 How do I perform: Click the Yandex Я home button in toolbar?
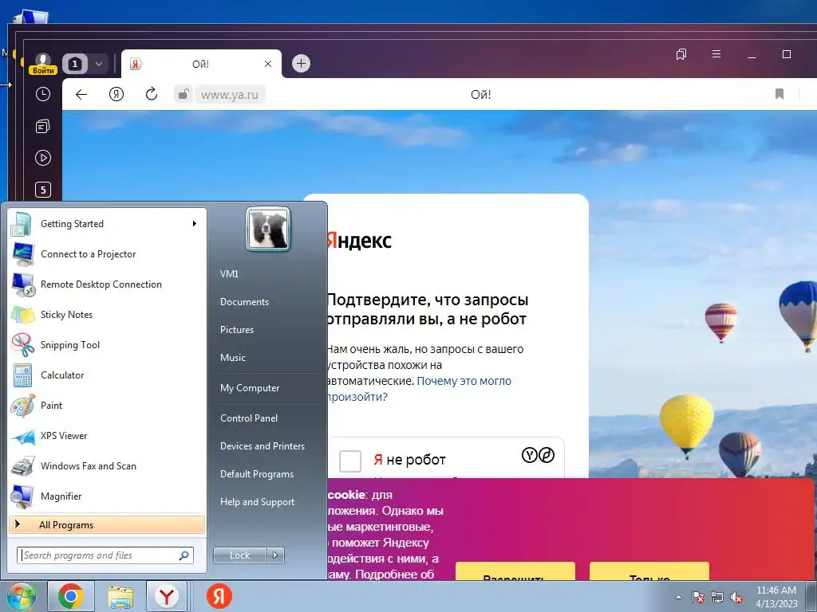[x=116, y=94]
